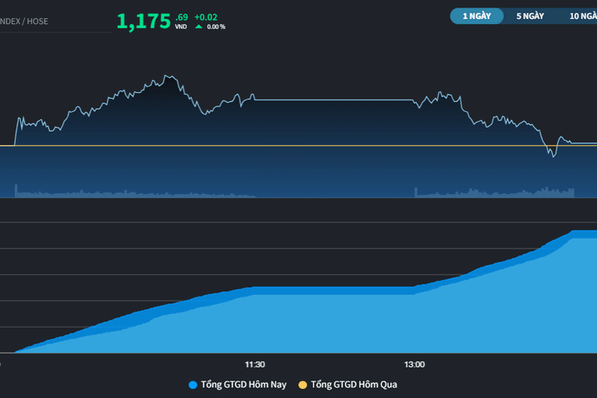Click the 13:00 time axis label
Screen dimensions: 597x398
click(x=415, y=365)
